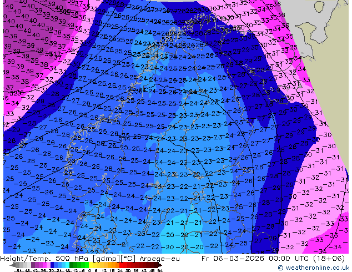Click the weatheronline.co.uk copyright link
Viewport: 352px width, 272px height.
coord(314,268)
